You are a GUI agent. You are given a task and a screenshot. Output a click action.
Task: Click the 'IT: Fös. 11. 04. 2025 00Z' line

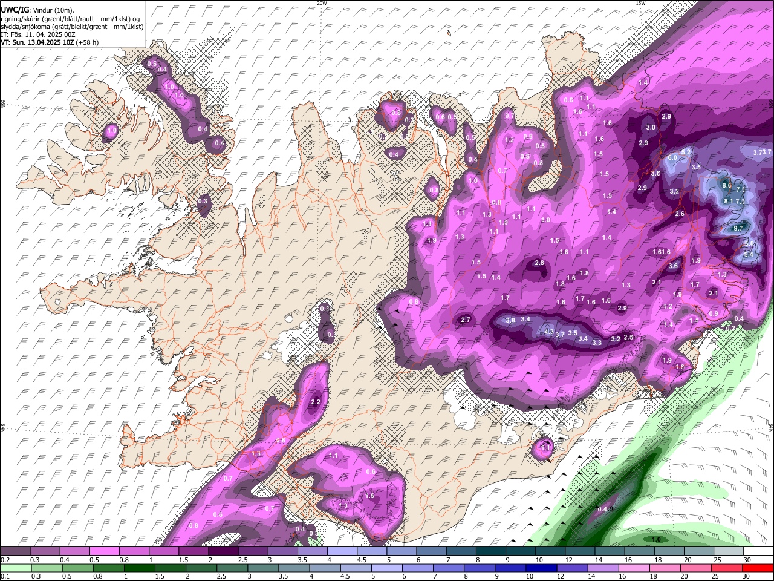[x=38, y=34]
